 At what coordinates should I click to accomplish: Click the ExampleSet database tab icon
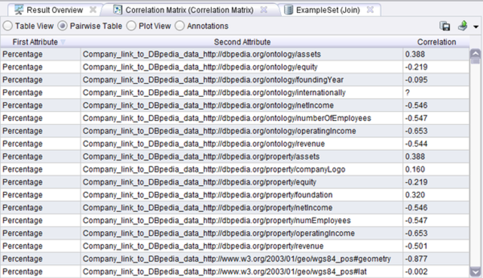coord(288,10)
